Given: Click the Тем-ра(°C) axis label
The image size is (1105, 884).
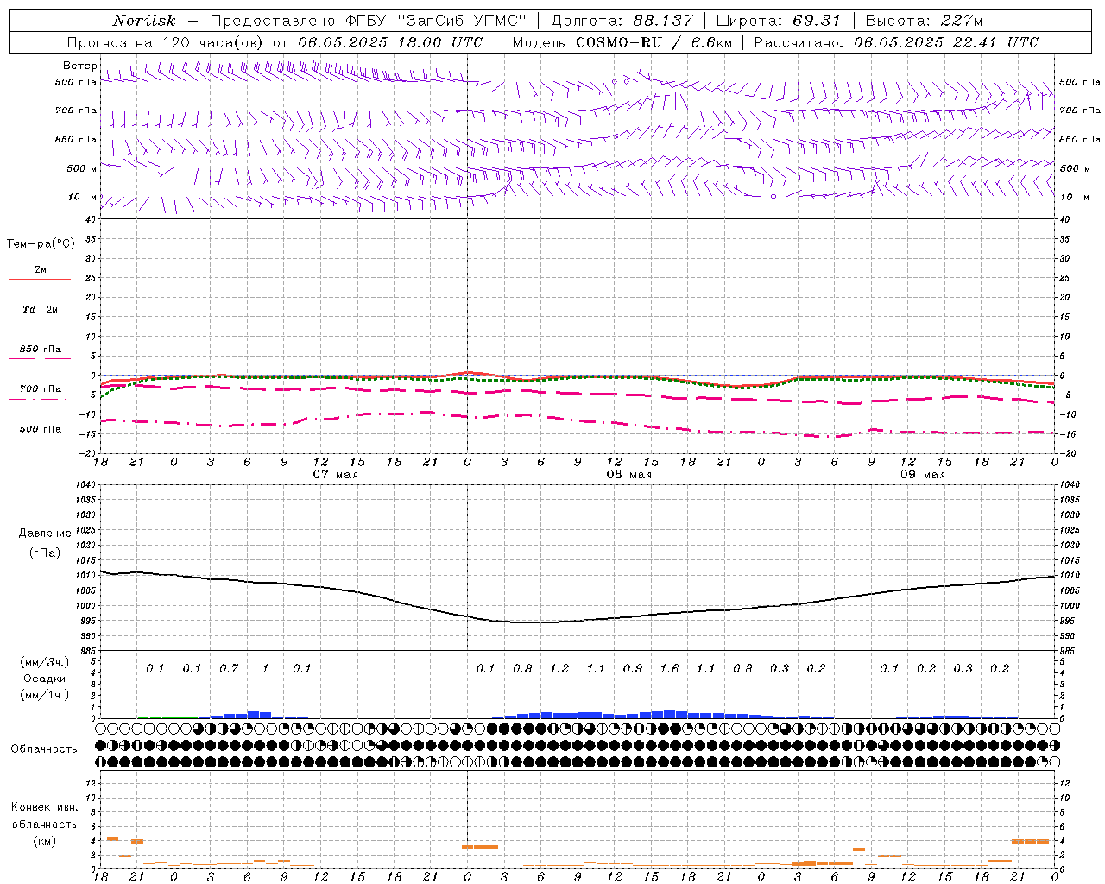Looking at the screenshot, I should pyautogui.click(x=41, y=244).
